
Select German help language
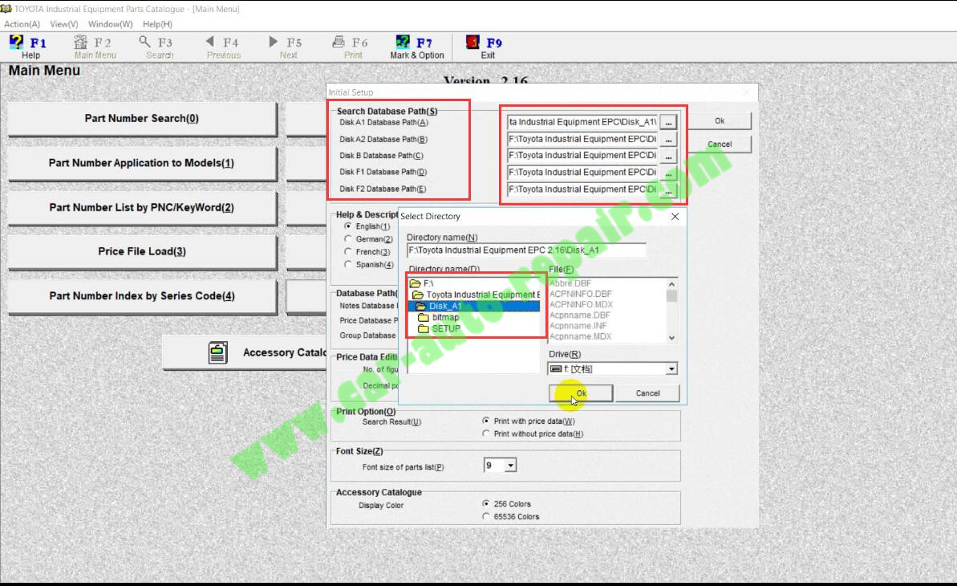348,239
